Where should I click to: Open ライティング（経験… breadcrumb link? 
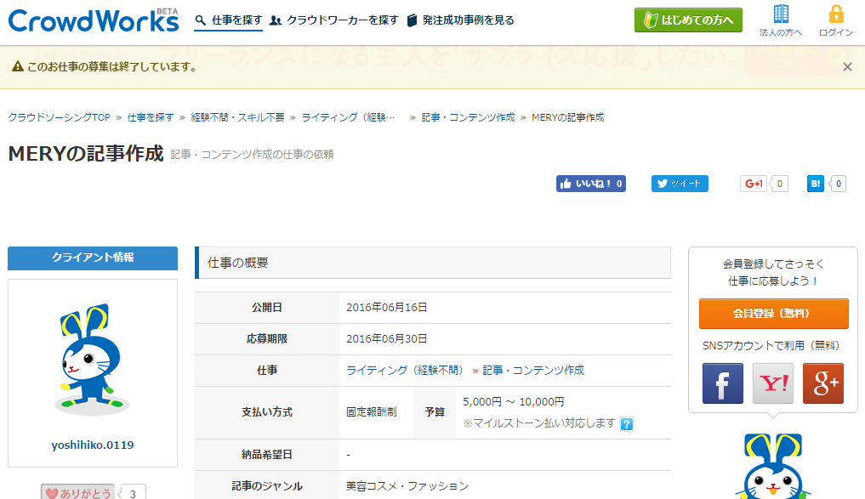pyautogui.click(x=348, y=117)
